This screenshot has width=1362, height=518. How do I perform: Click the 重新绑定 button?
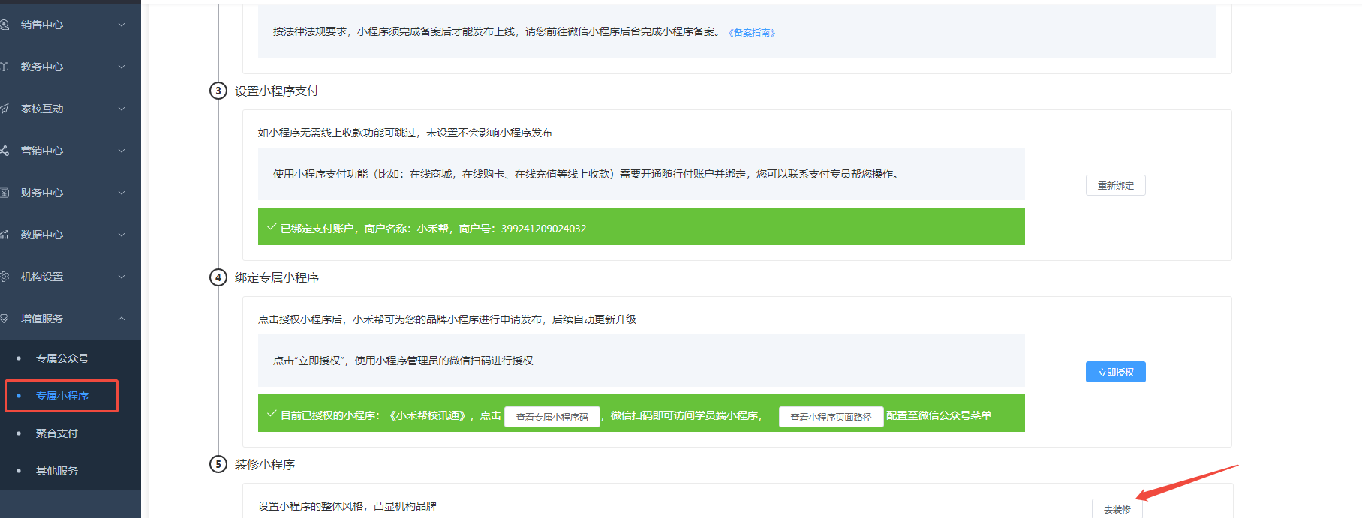coord(1115,185)
